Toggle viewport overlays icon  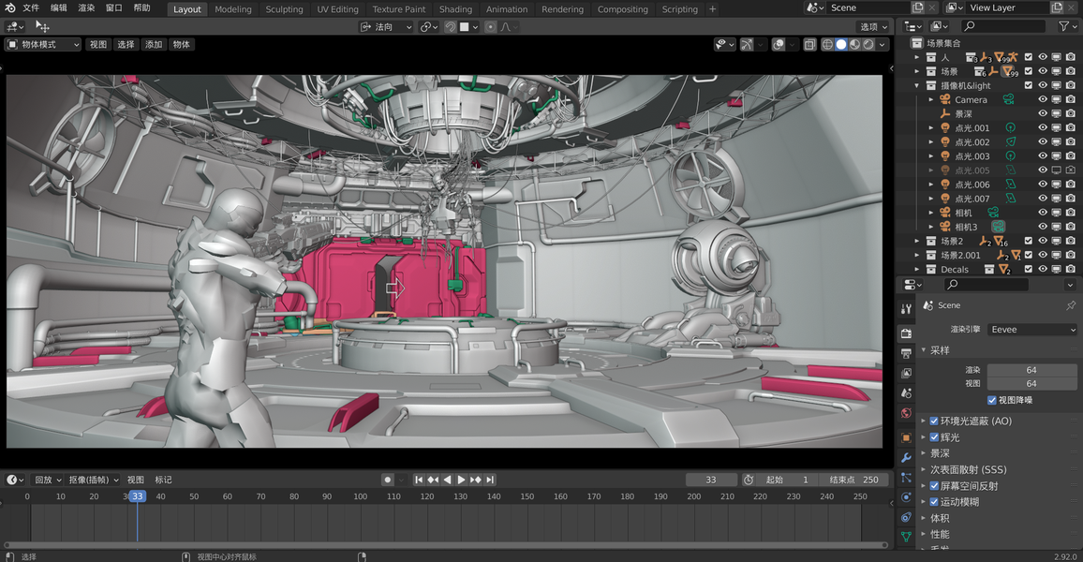[x=779, y=44]
